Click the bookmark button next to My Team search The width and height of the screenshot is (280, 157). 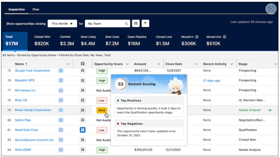(x=136, y=24)
